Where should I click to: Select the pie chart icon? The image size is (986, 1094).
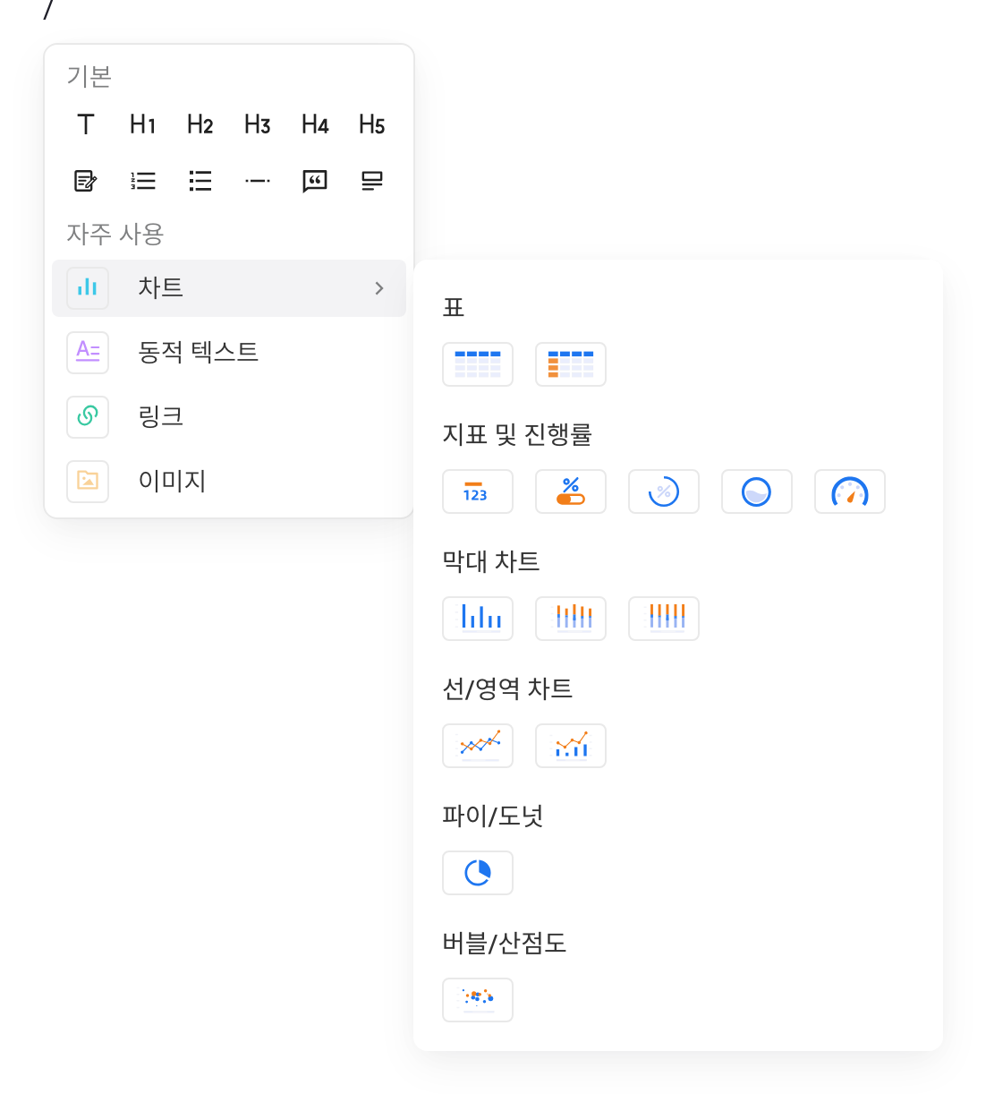click(x=478, y=873)
